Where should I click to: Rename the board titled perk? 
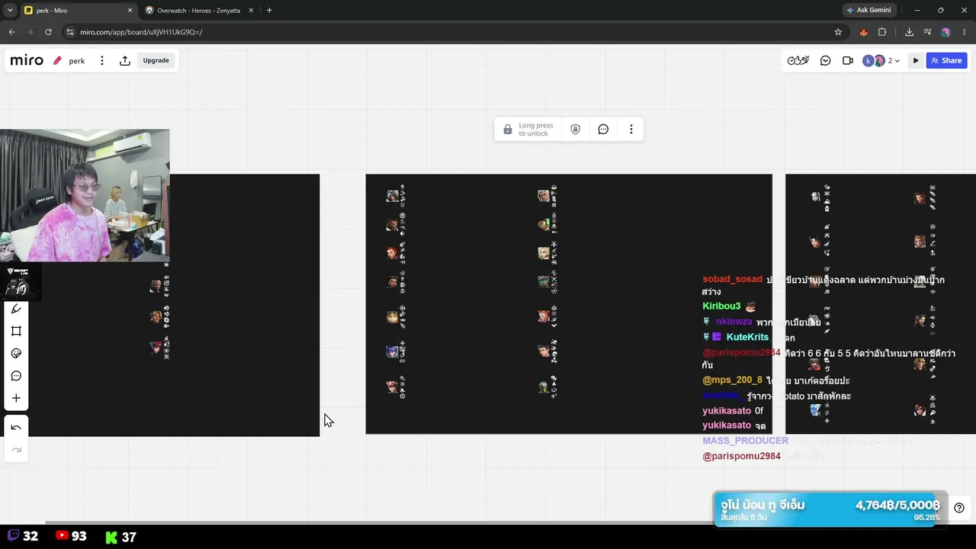pyautogui.click(x=77, y=61)
